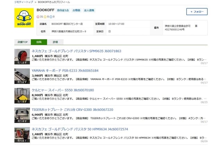
Task: Select the 投稿 posts tab
Action: (39, 42)
